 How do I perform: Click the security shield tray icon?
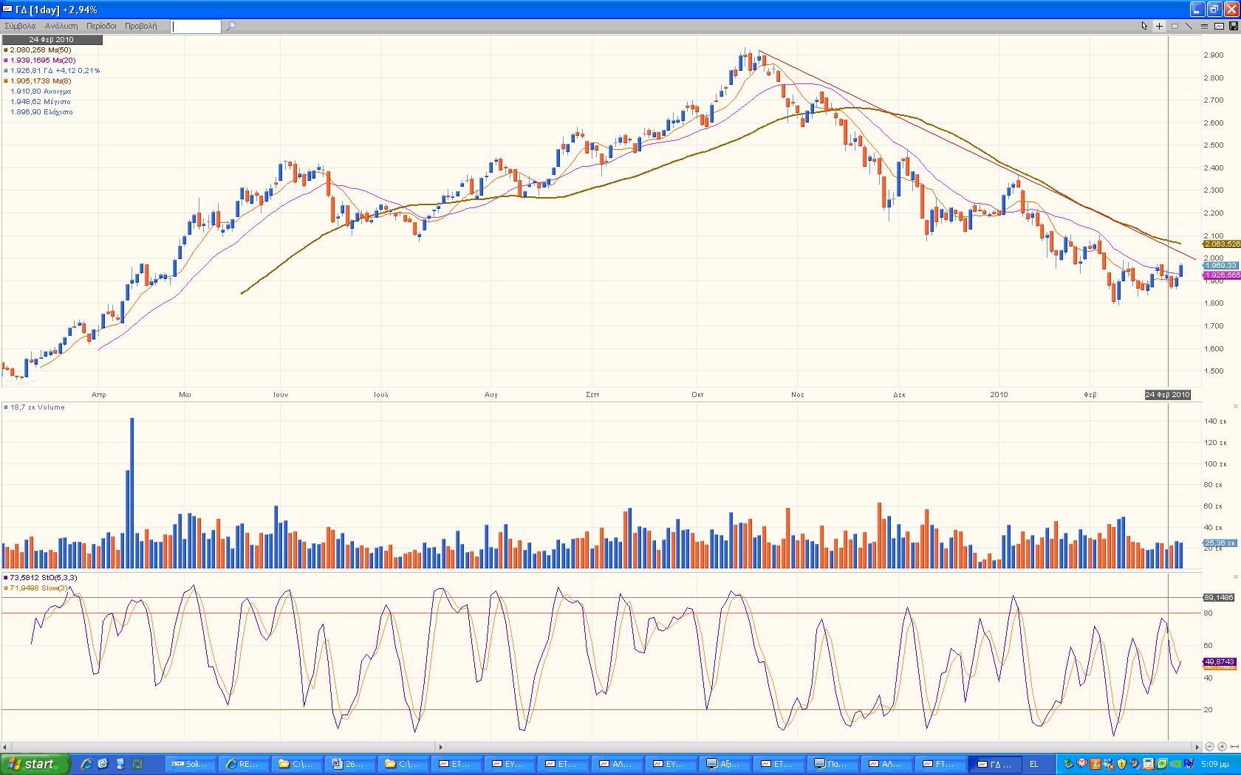1121,764
